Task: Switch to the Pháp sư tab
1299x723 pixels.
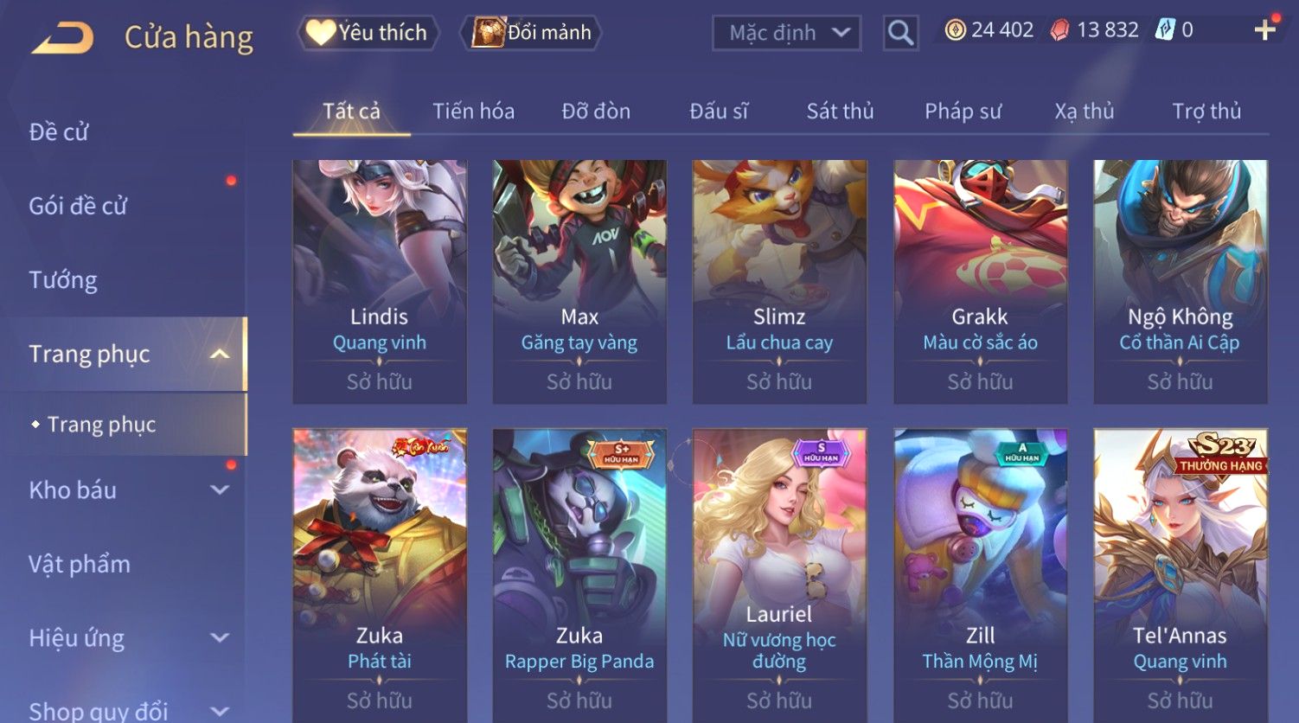Action: click(963, 112)
